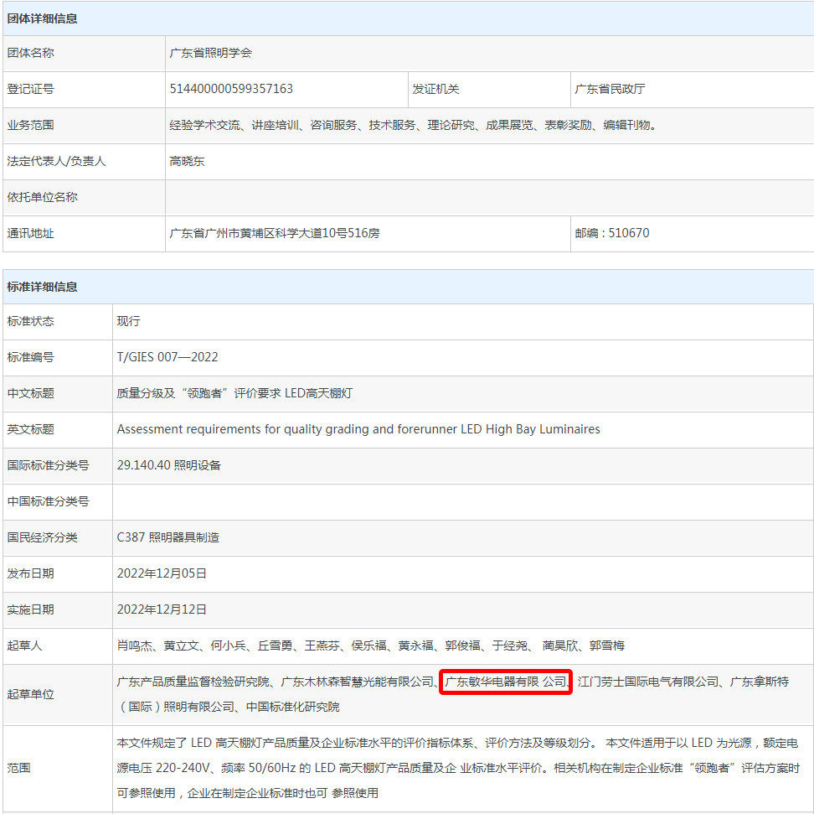The image size is (814, 814).
Task: Click the address 广东省广州市黄埔区科学大道10号516房
Action: pyautogui.click(x=275, y=233)
